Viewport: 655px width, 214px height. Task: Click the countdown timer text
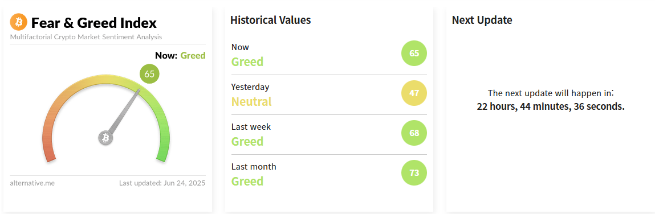[551, 106]
